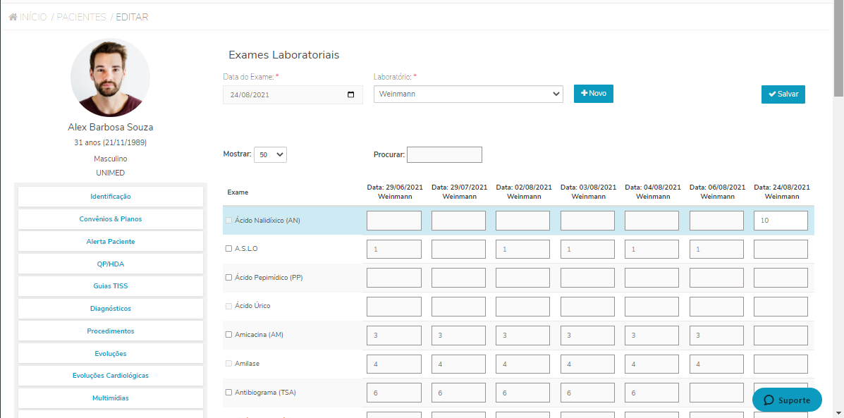This screenshot has width=844, height=418.
Task: Click the Salvar button
Action: pyautogui.click(x=783, y=94)
